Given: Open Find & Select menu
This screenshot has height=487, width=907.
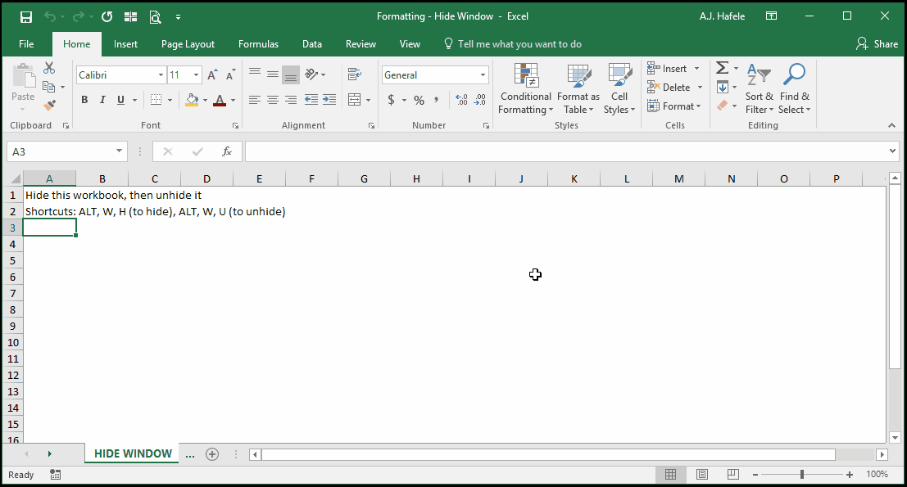Looking at the screenshot, I should tap(794, 89).
